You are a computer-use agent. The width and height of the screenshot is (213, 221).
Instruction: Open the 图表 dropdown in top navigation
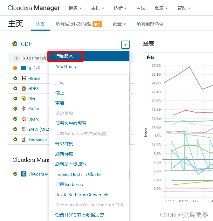click(161, 8)
